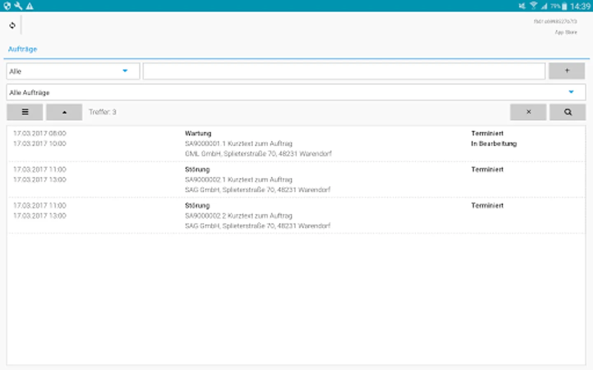Expand the Alle Aufträge dropdown
Image resolution: width=593 pixels, height=370 pixels.
(x=296, y=92)
